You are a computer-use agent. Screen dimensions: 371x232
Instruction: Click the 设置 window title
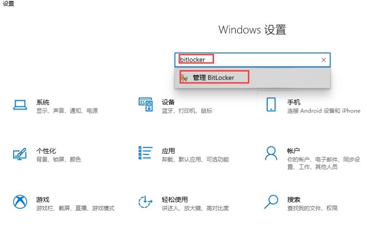[8, 4]
